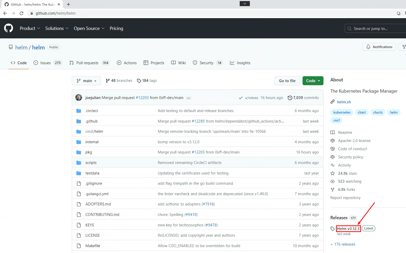Open the testdata folder
The height and width of the screenshot is (253, 406).
pyautogui.click(x=92, y=173)
